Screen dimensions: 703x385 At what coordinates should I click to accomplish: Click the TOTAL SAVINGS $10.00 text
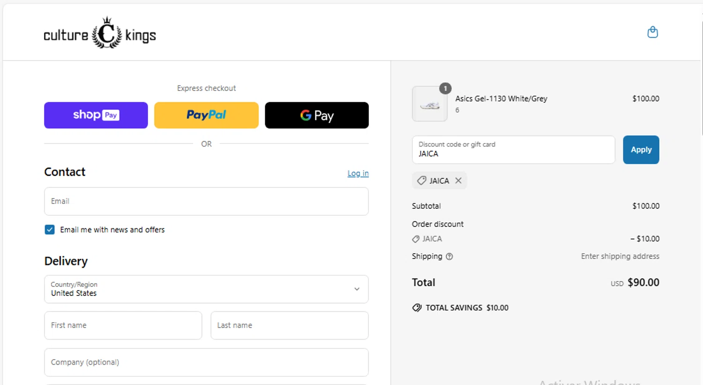coord(467,308)
